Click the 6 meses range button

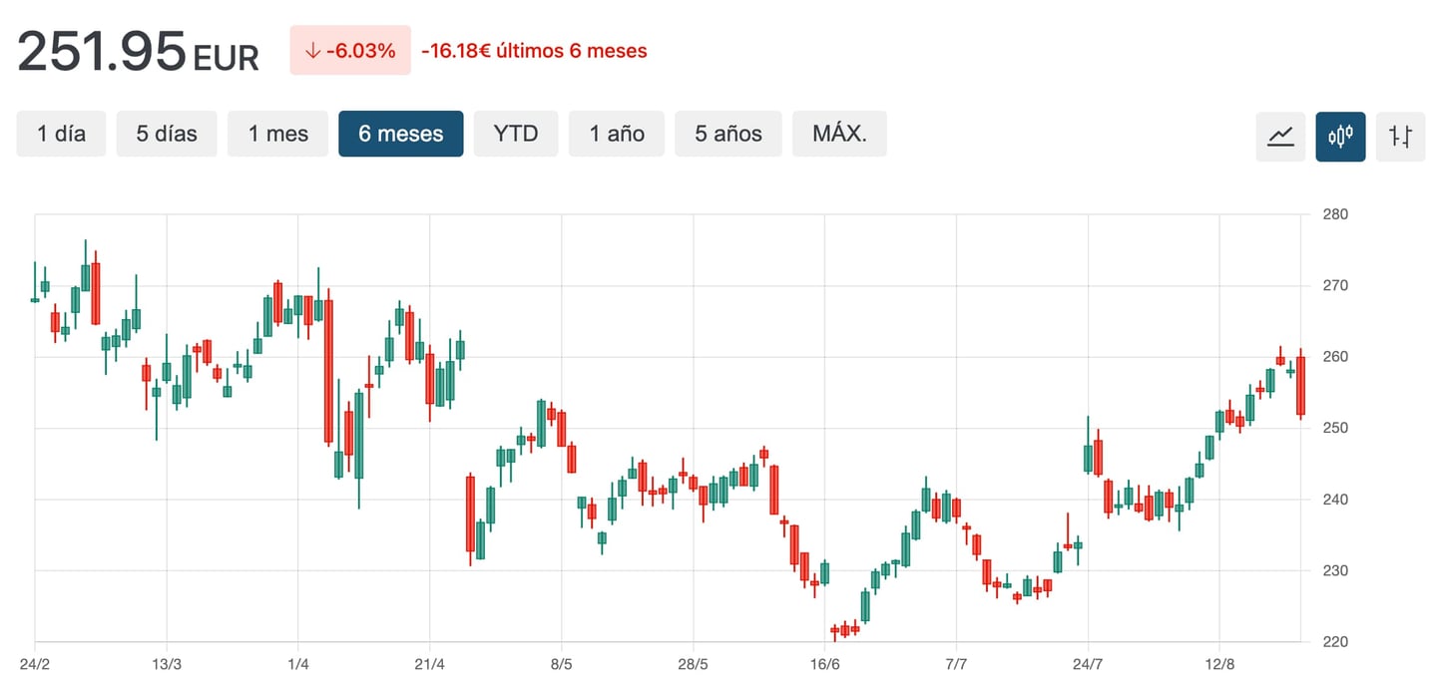pos(400,134)
